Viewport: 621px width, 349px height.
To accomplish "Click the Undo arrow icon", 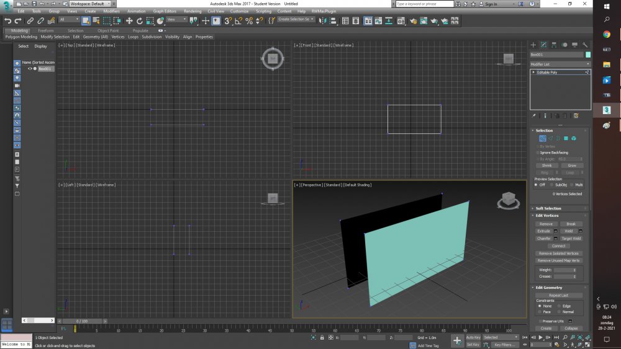I will click(7, 20).
